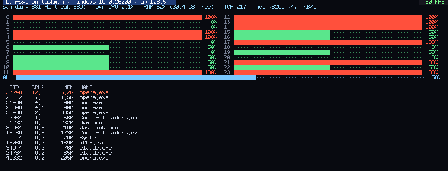Screen dimensions: 448x171
Task: Click the core 18 idle dotted bar
Action: pos(328,48)
